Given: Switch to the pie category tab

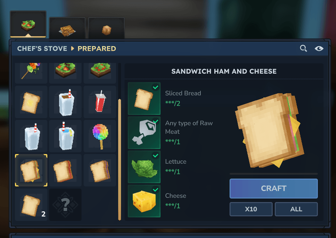Looking at the screenshot, I should tap(67, 28).
